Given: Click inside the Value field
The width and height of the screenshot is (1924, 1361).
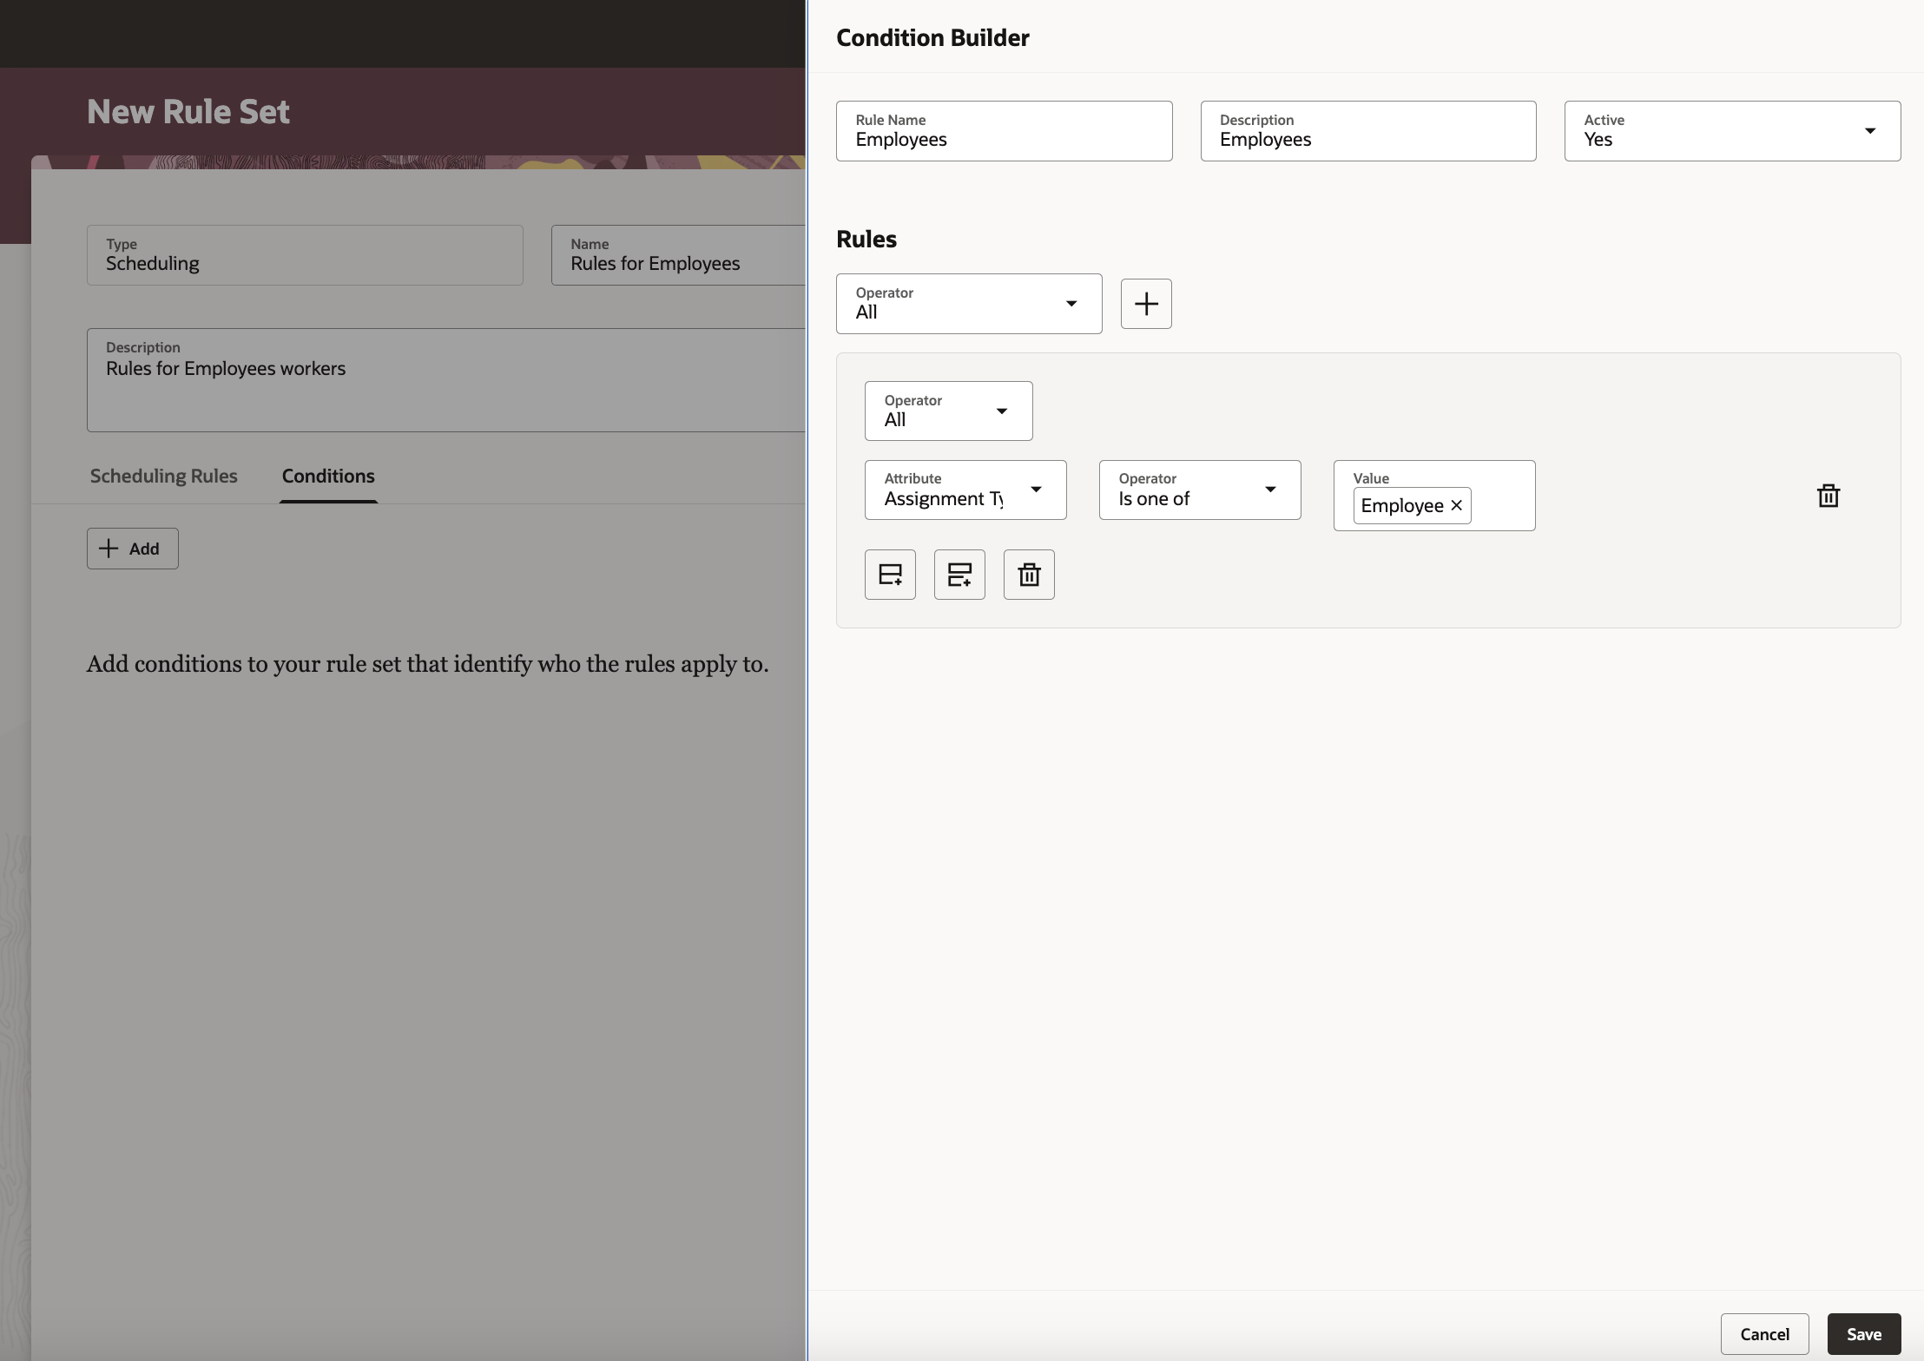Looking at the screenshot, I should tap(1502, 505).
